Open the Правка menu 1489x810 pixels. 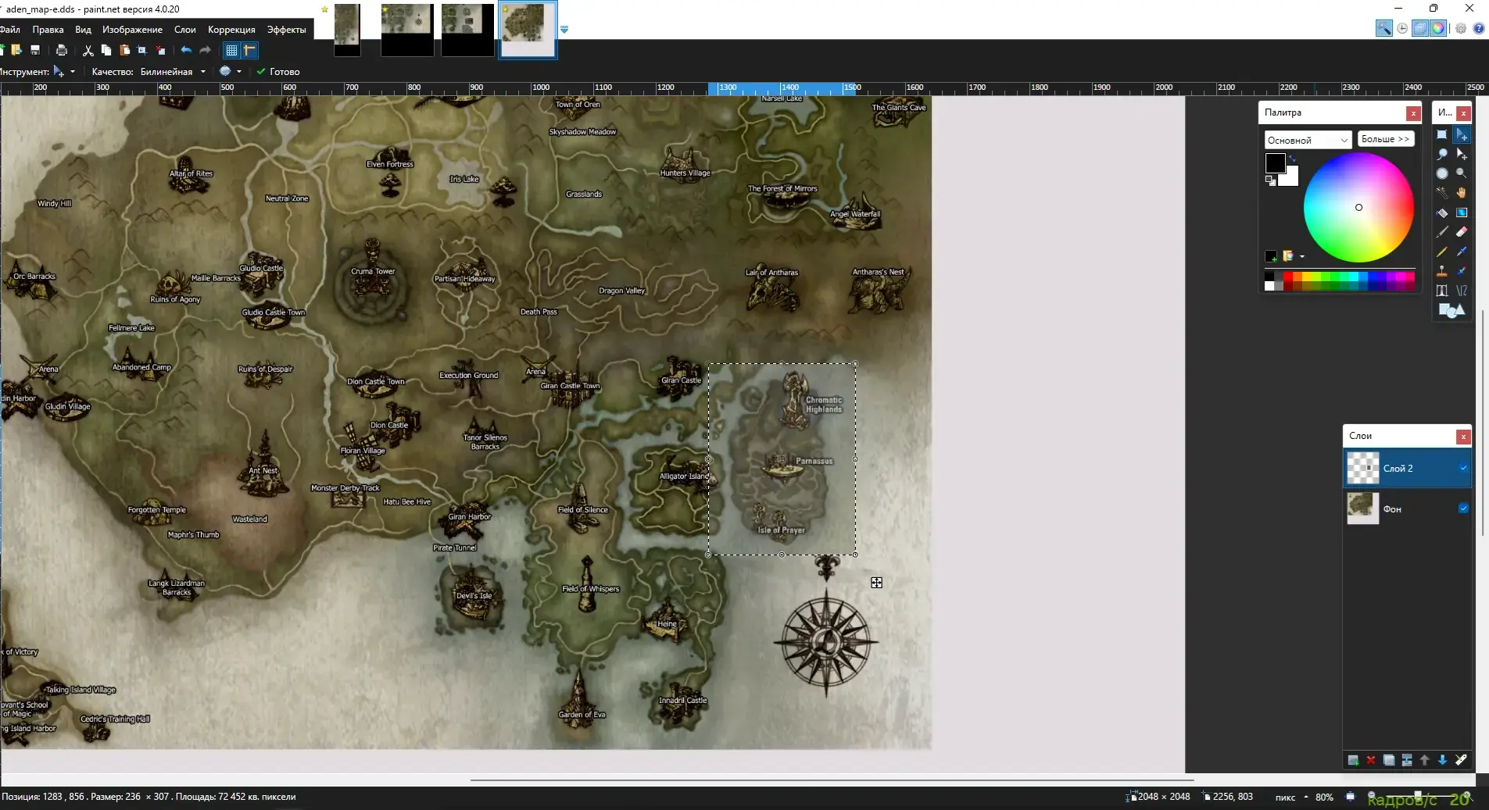tap(48, 30)
